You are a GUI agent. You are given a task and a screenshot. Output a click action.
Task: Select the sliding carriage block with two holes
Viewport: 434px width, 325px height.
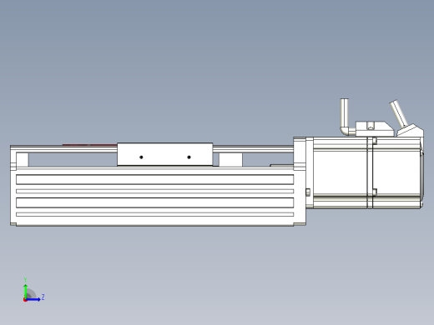coord(165,154)
